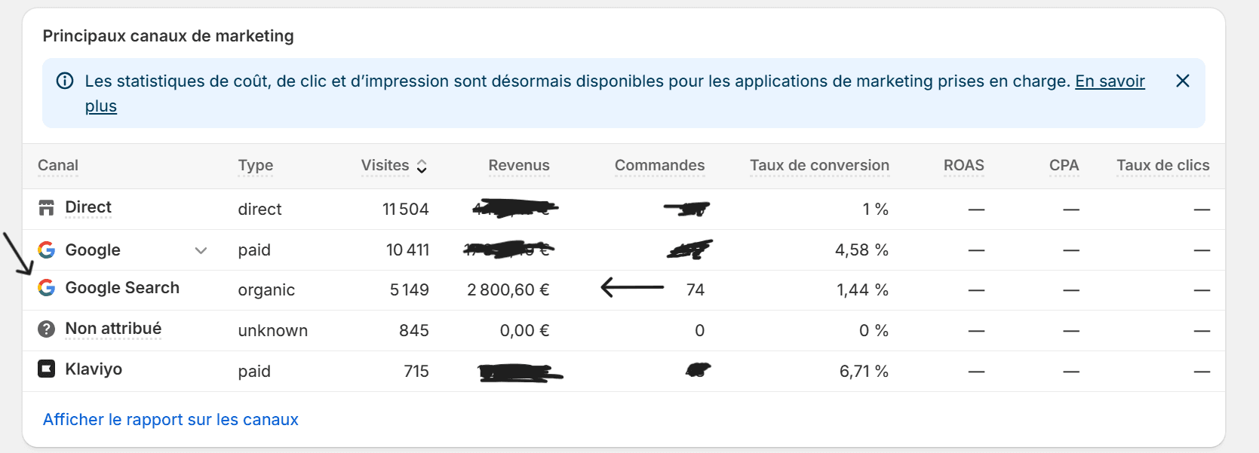Click the 1 % conversion rate for Direct

tap(875, 209)
